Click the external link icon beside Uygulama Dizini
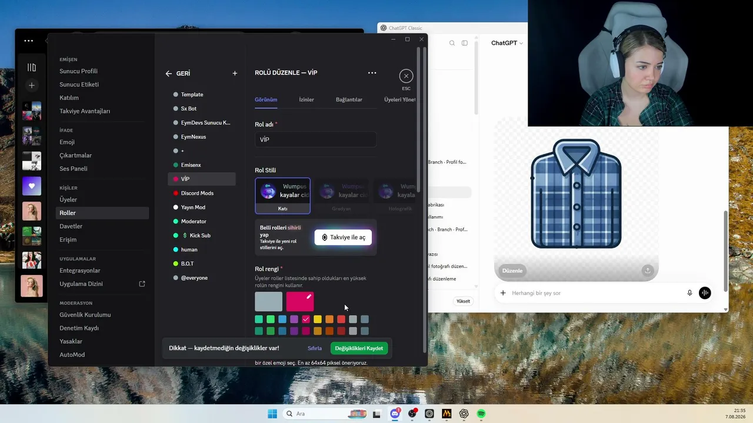 [x=142, y=284]
